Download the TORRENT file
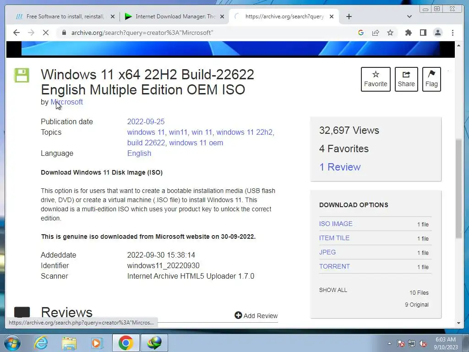The width and height of the screenshot is (469, 352). point(334,266)
